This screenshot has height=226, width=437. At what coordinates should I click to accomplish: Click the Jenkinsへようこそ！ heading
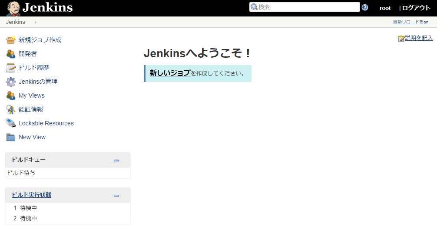197,53
